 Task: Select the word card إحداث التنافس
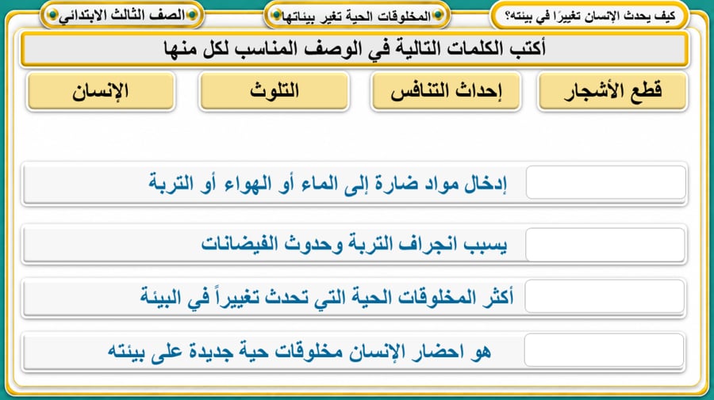446,91
